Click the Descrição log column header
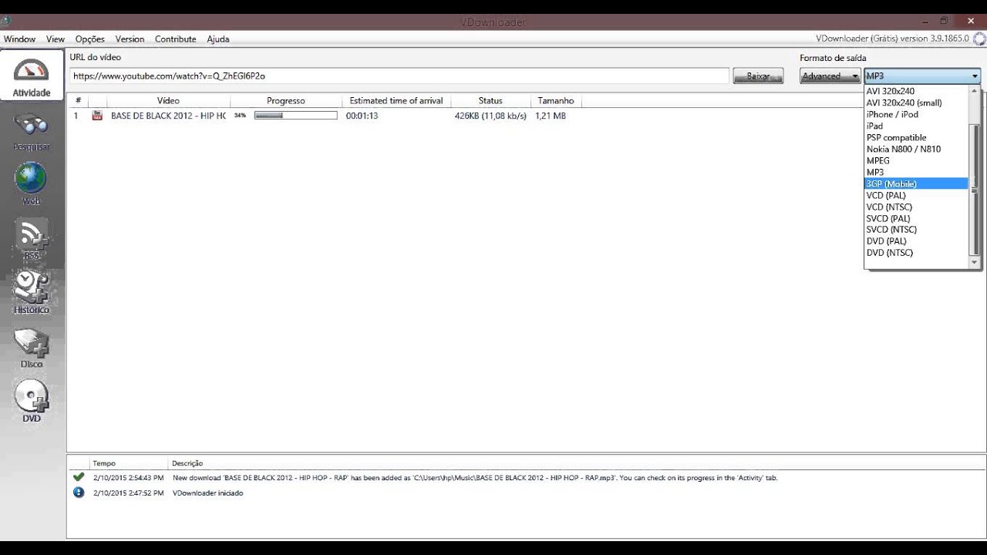The width and height of the screenshot is (987, 555). (x=187, y=463)
